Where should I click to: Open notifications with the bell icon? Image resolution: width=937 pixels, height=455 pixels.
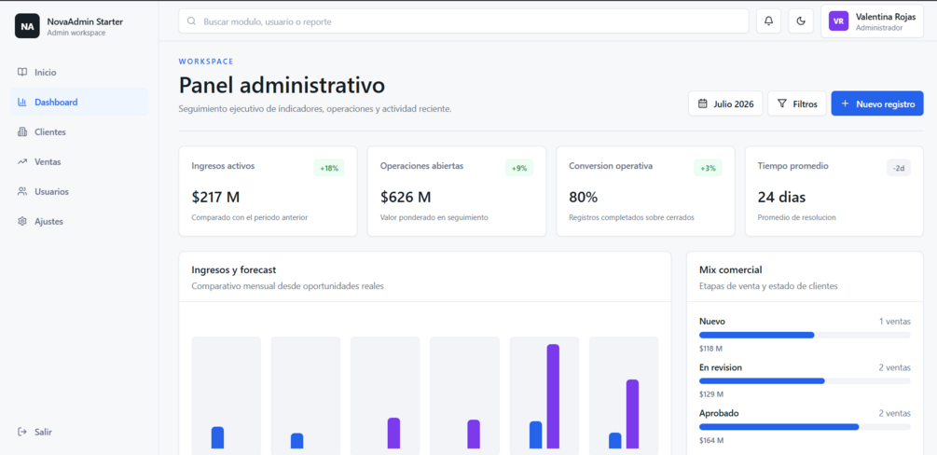(768, 21)
